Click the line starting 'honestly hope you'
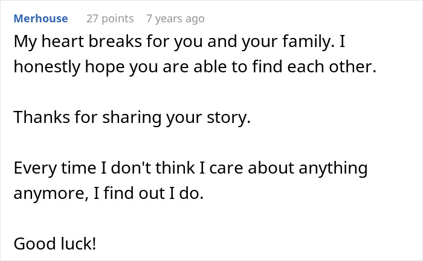Screen dimensions: 423x261 coord(195,68)
